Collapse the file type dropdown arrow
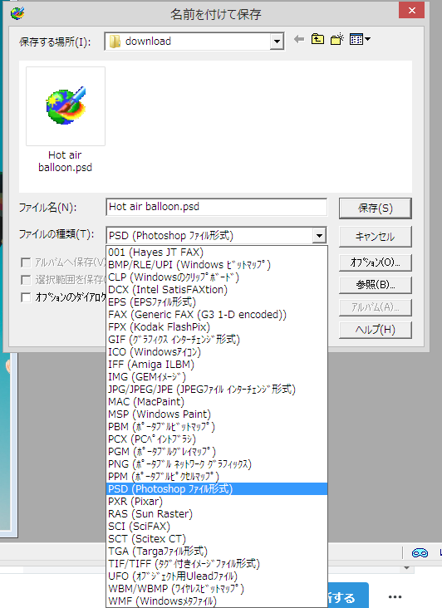 coord(319,235)
